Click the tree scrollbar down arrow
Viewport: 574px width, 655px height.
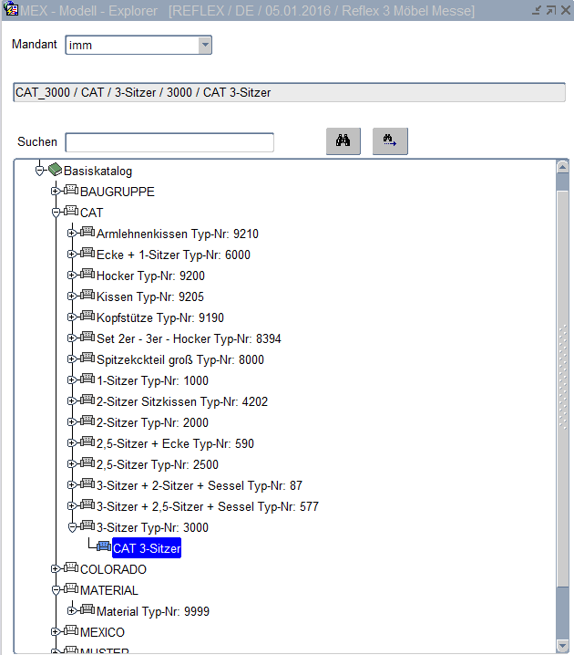[x=562, y=647]
